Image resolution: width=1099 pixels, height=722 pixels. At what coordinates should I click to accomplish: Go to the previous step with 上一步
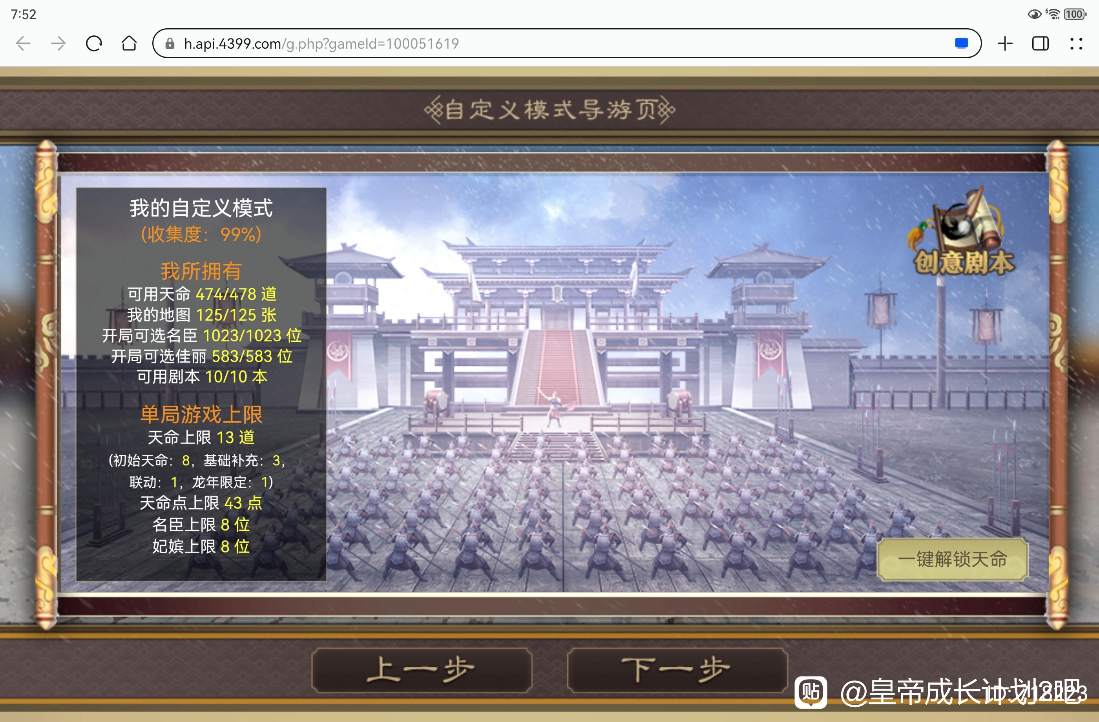point(422,670)
